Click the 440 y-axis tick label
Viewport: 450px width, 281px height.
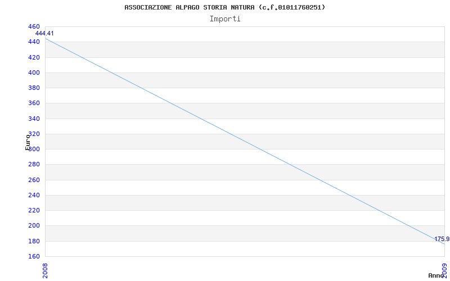(x=34, y=42)
